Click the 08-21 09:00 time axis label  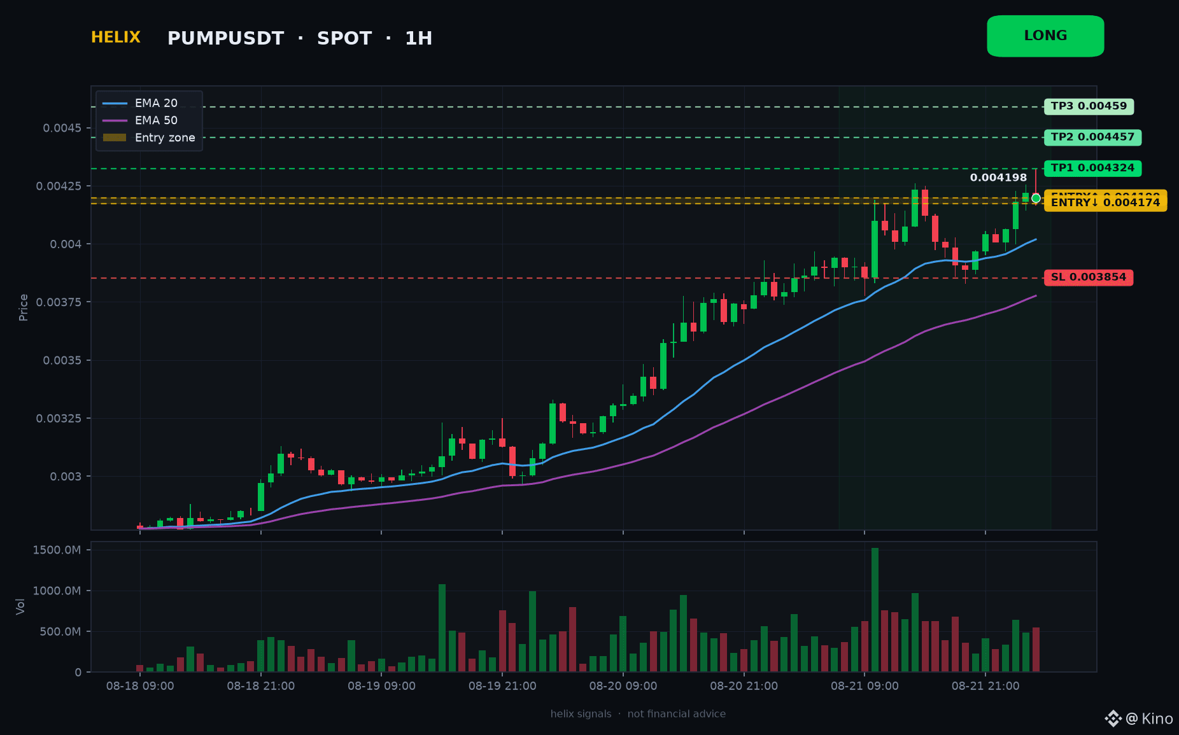click(865, 686)
